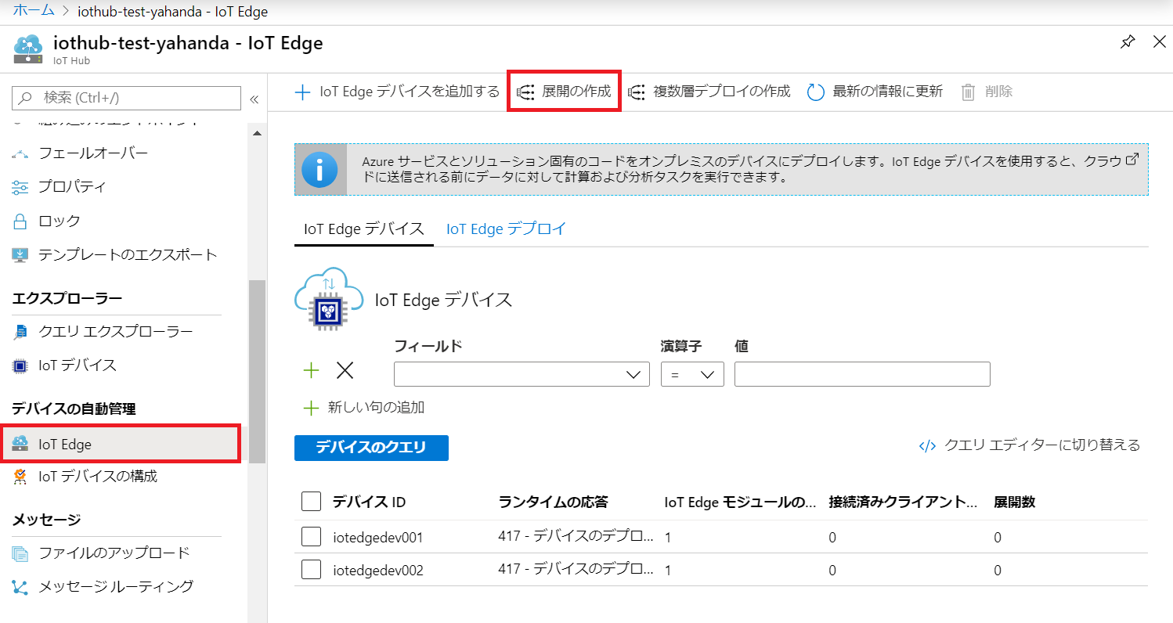Screen dimensions: 1173x623
Task: Click the 検索 (Ctrl+/) search box
Action: pos(126,98)
